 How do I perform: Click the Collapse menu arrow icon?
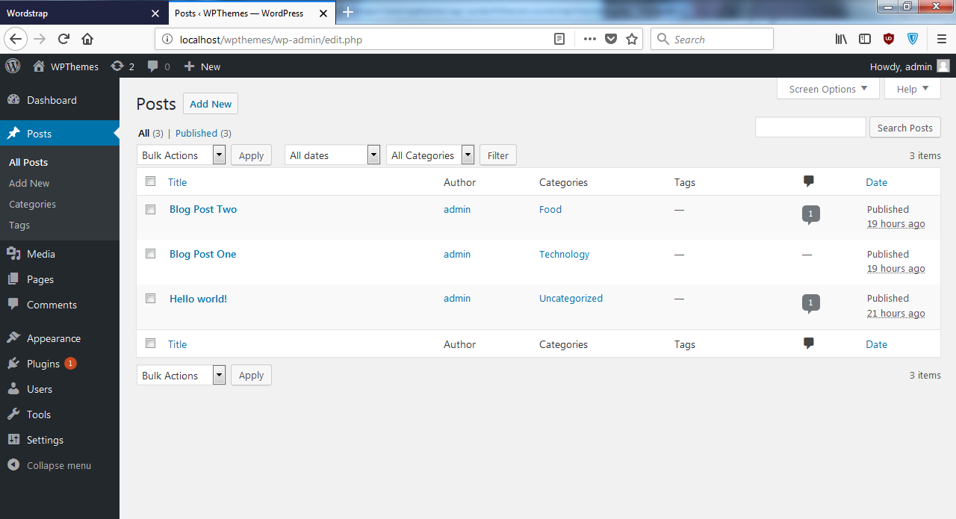[x=13, y=464]
